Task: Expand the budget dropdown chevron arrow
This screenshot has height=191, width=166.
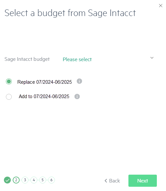Action: pos(152,58)
